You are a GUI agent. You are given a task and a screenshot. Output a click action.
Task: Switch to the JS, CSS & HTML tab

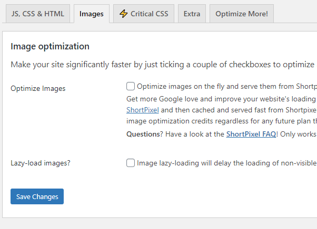[x=38, y=14]
